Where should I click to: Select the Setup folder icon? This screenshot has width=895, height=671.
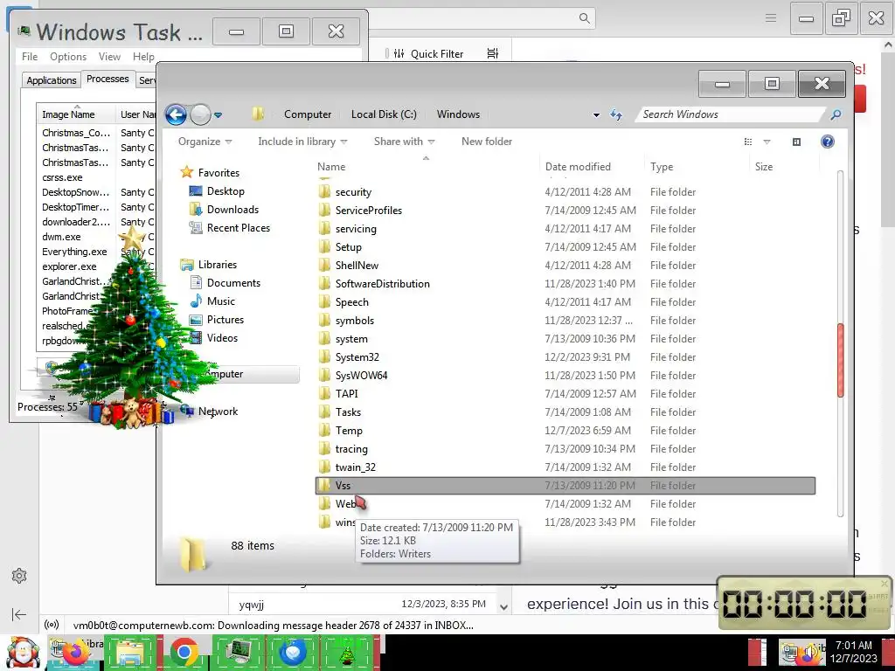tap(324, 246)
